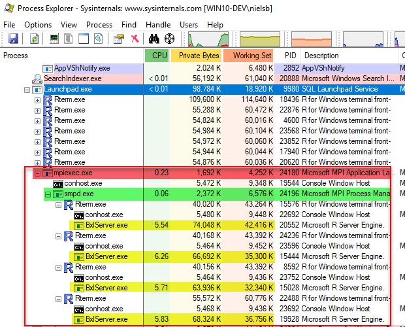The image size is (405, 327).
Task: Click the SearchIndexer.exe magnifier icon
Action: coord(37,79)
